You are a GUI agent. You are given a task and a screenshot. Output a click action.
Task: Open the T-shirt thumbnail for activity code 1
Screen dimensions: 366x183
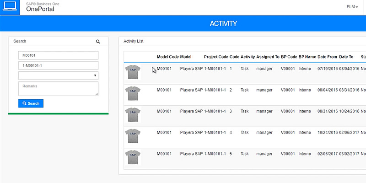point(133,72)
